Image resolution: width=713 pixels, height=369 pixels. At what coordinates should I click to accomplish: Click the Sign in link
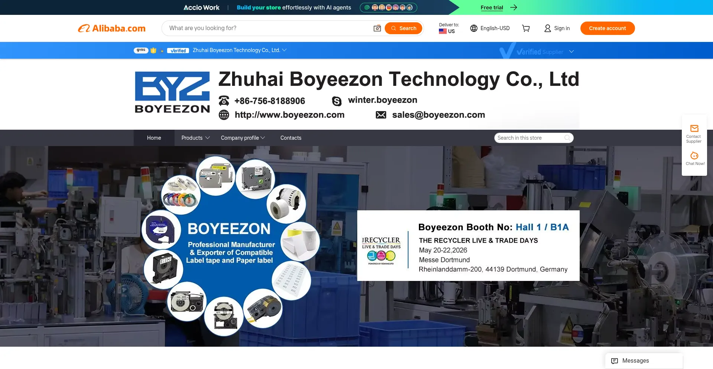pos(557,28)
